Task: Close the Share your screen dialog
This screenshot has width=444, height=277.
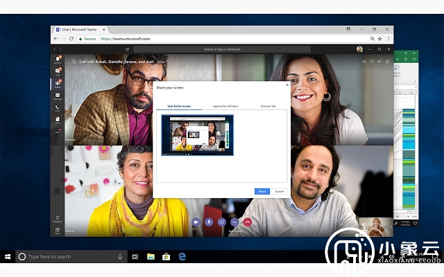Action: coord(287,84)
